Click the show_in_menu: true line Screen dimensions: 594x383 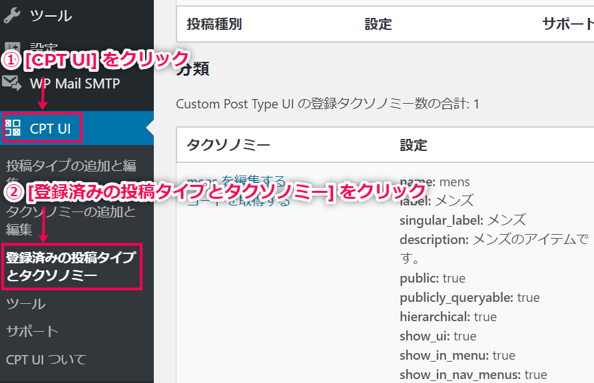457,355
